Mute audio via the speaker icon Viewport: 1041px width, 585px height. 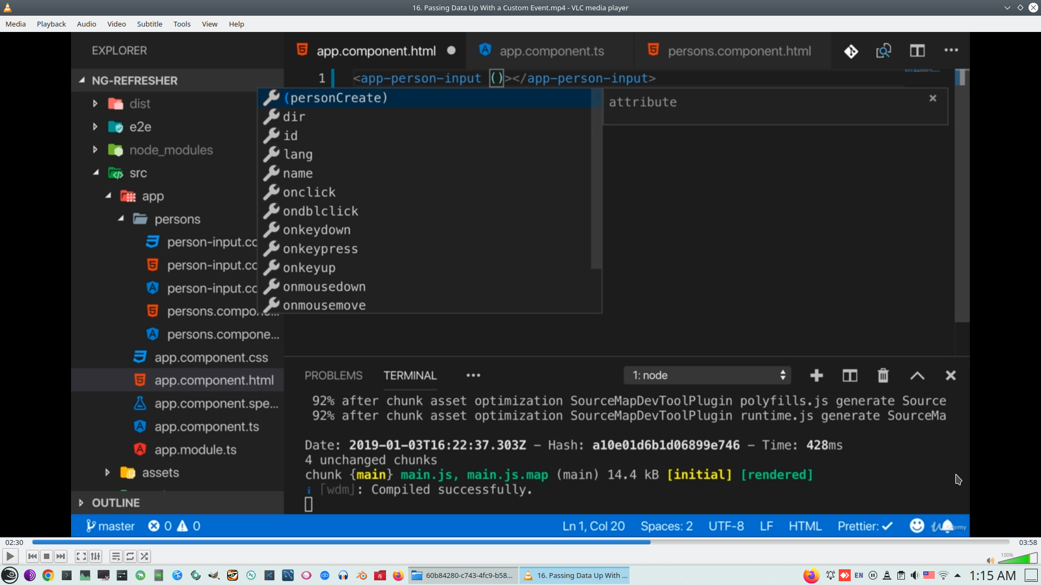click(x=990, y=560)
